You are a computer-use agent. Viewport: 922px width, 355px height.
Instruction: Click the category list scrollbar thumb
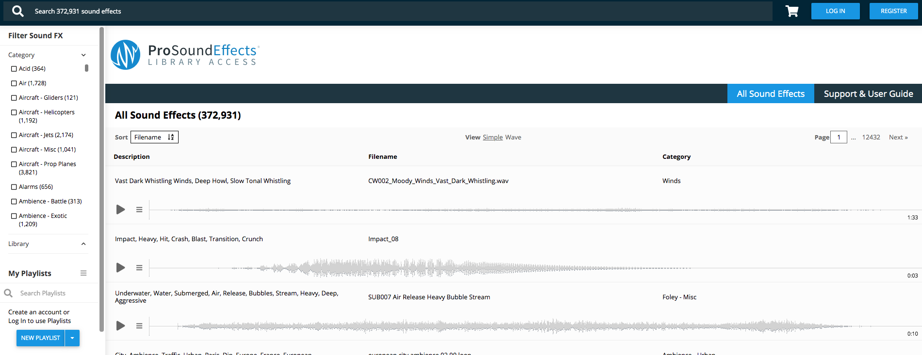86,68
